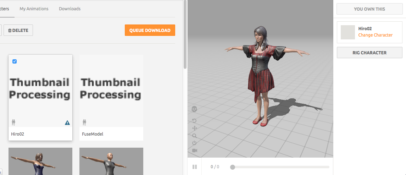Click the power icon in viewer toolbar
Screen dimensions: 406x175
[x=194, y=143]
